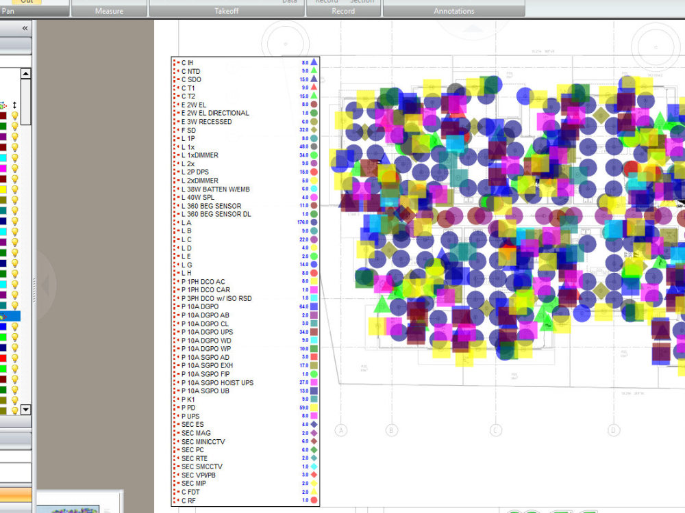Click the '64.0' count in the legend
This screenshot has width=685, height=513.
pyautogui.click(x=303, y=306)
